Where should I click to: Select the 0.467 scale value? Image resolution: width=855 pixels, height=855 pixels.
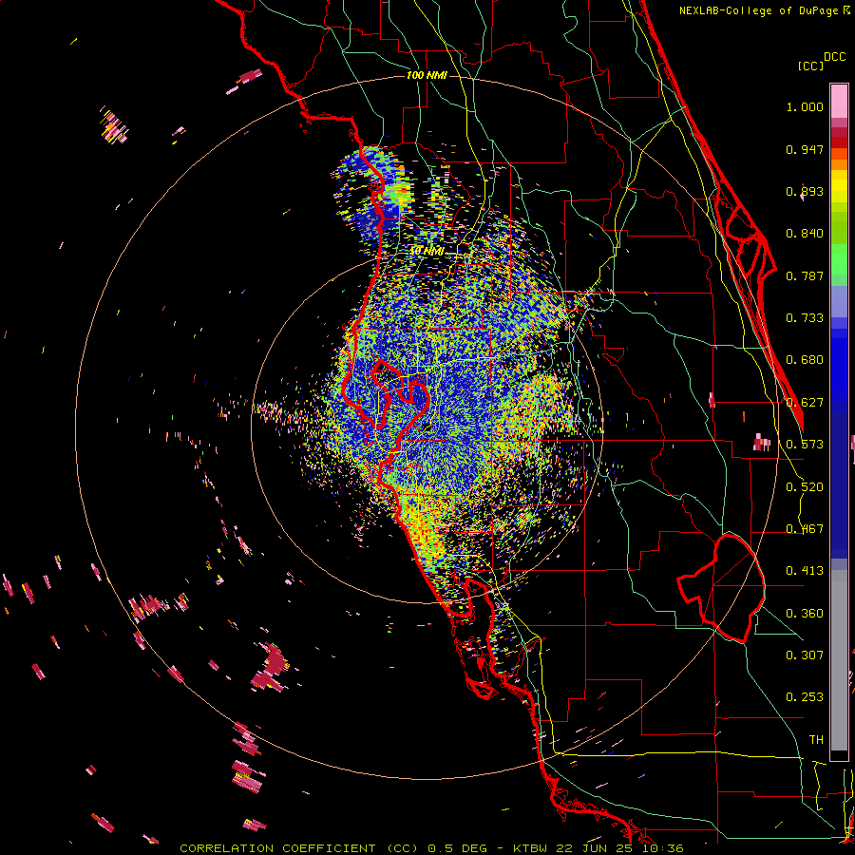point(805,529)
